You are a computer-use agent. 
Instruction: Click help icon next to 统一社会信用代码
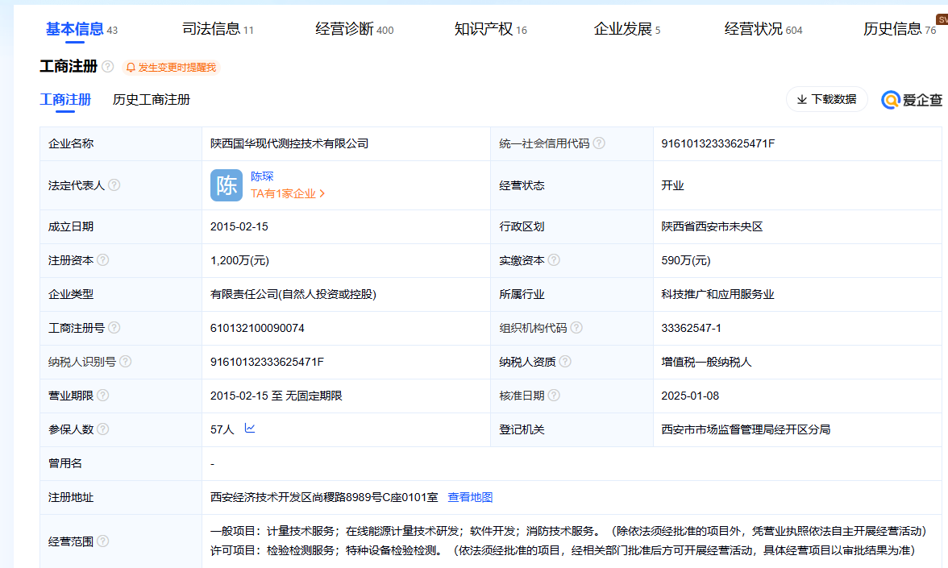coord(599,143)
